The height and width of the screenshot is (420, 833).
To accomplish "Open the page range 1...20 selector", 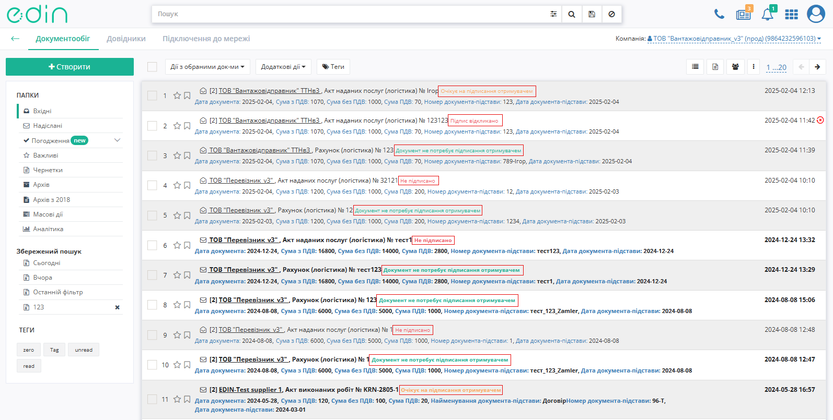I will (776, 67).
